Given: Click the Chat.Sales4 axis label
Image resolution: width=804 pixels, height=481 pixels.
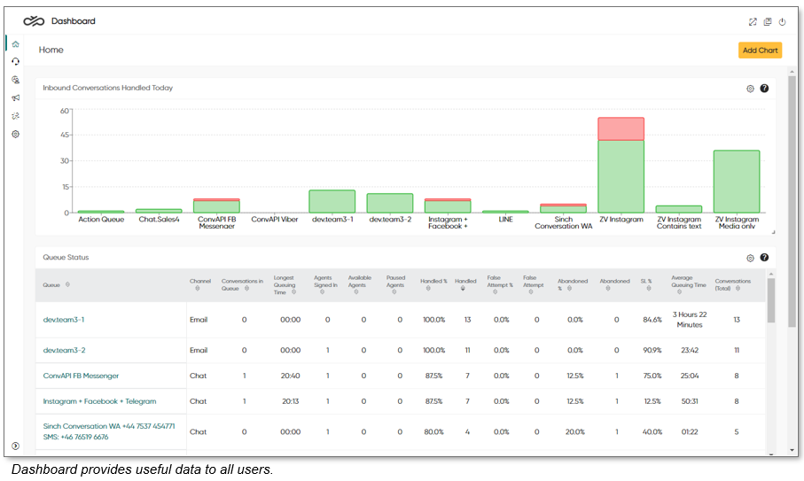Looking at the screenshot, I should coord(159,220).
